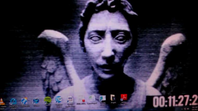Click the countdown timer display
This screenshot has height=111, width=198.
click(x=175, y=101)
